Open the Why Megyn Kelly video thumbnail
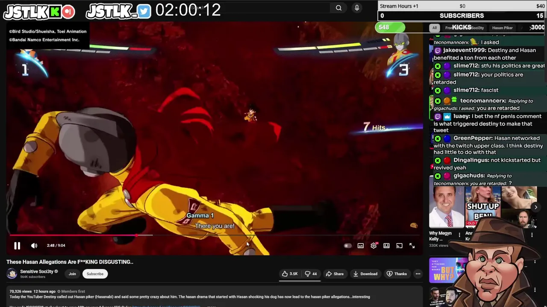Screen dimensions: 547x307 [446, 207]
